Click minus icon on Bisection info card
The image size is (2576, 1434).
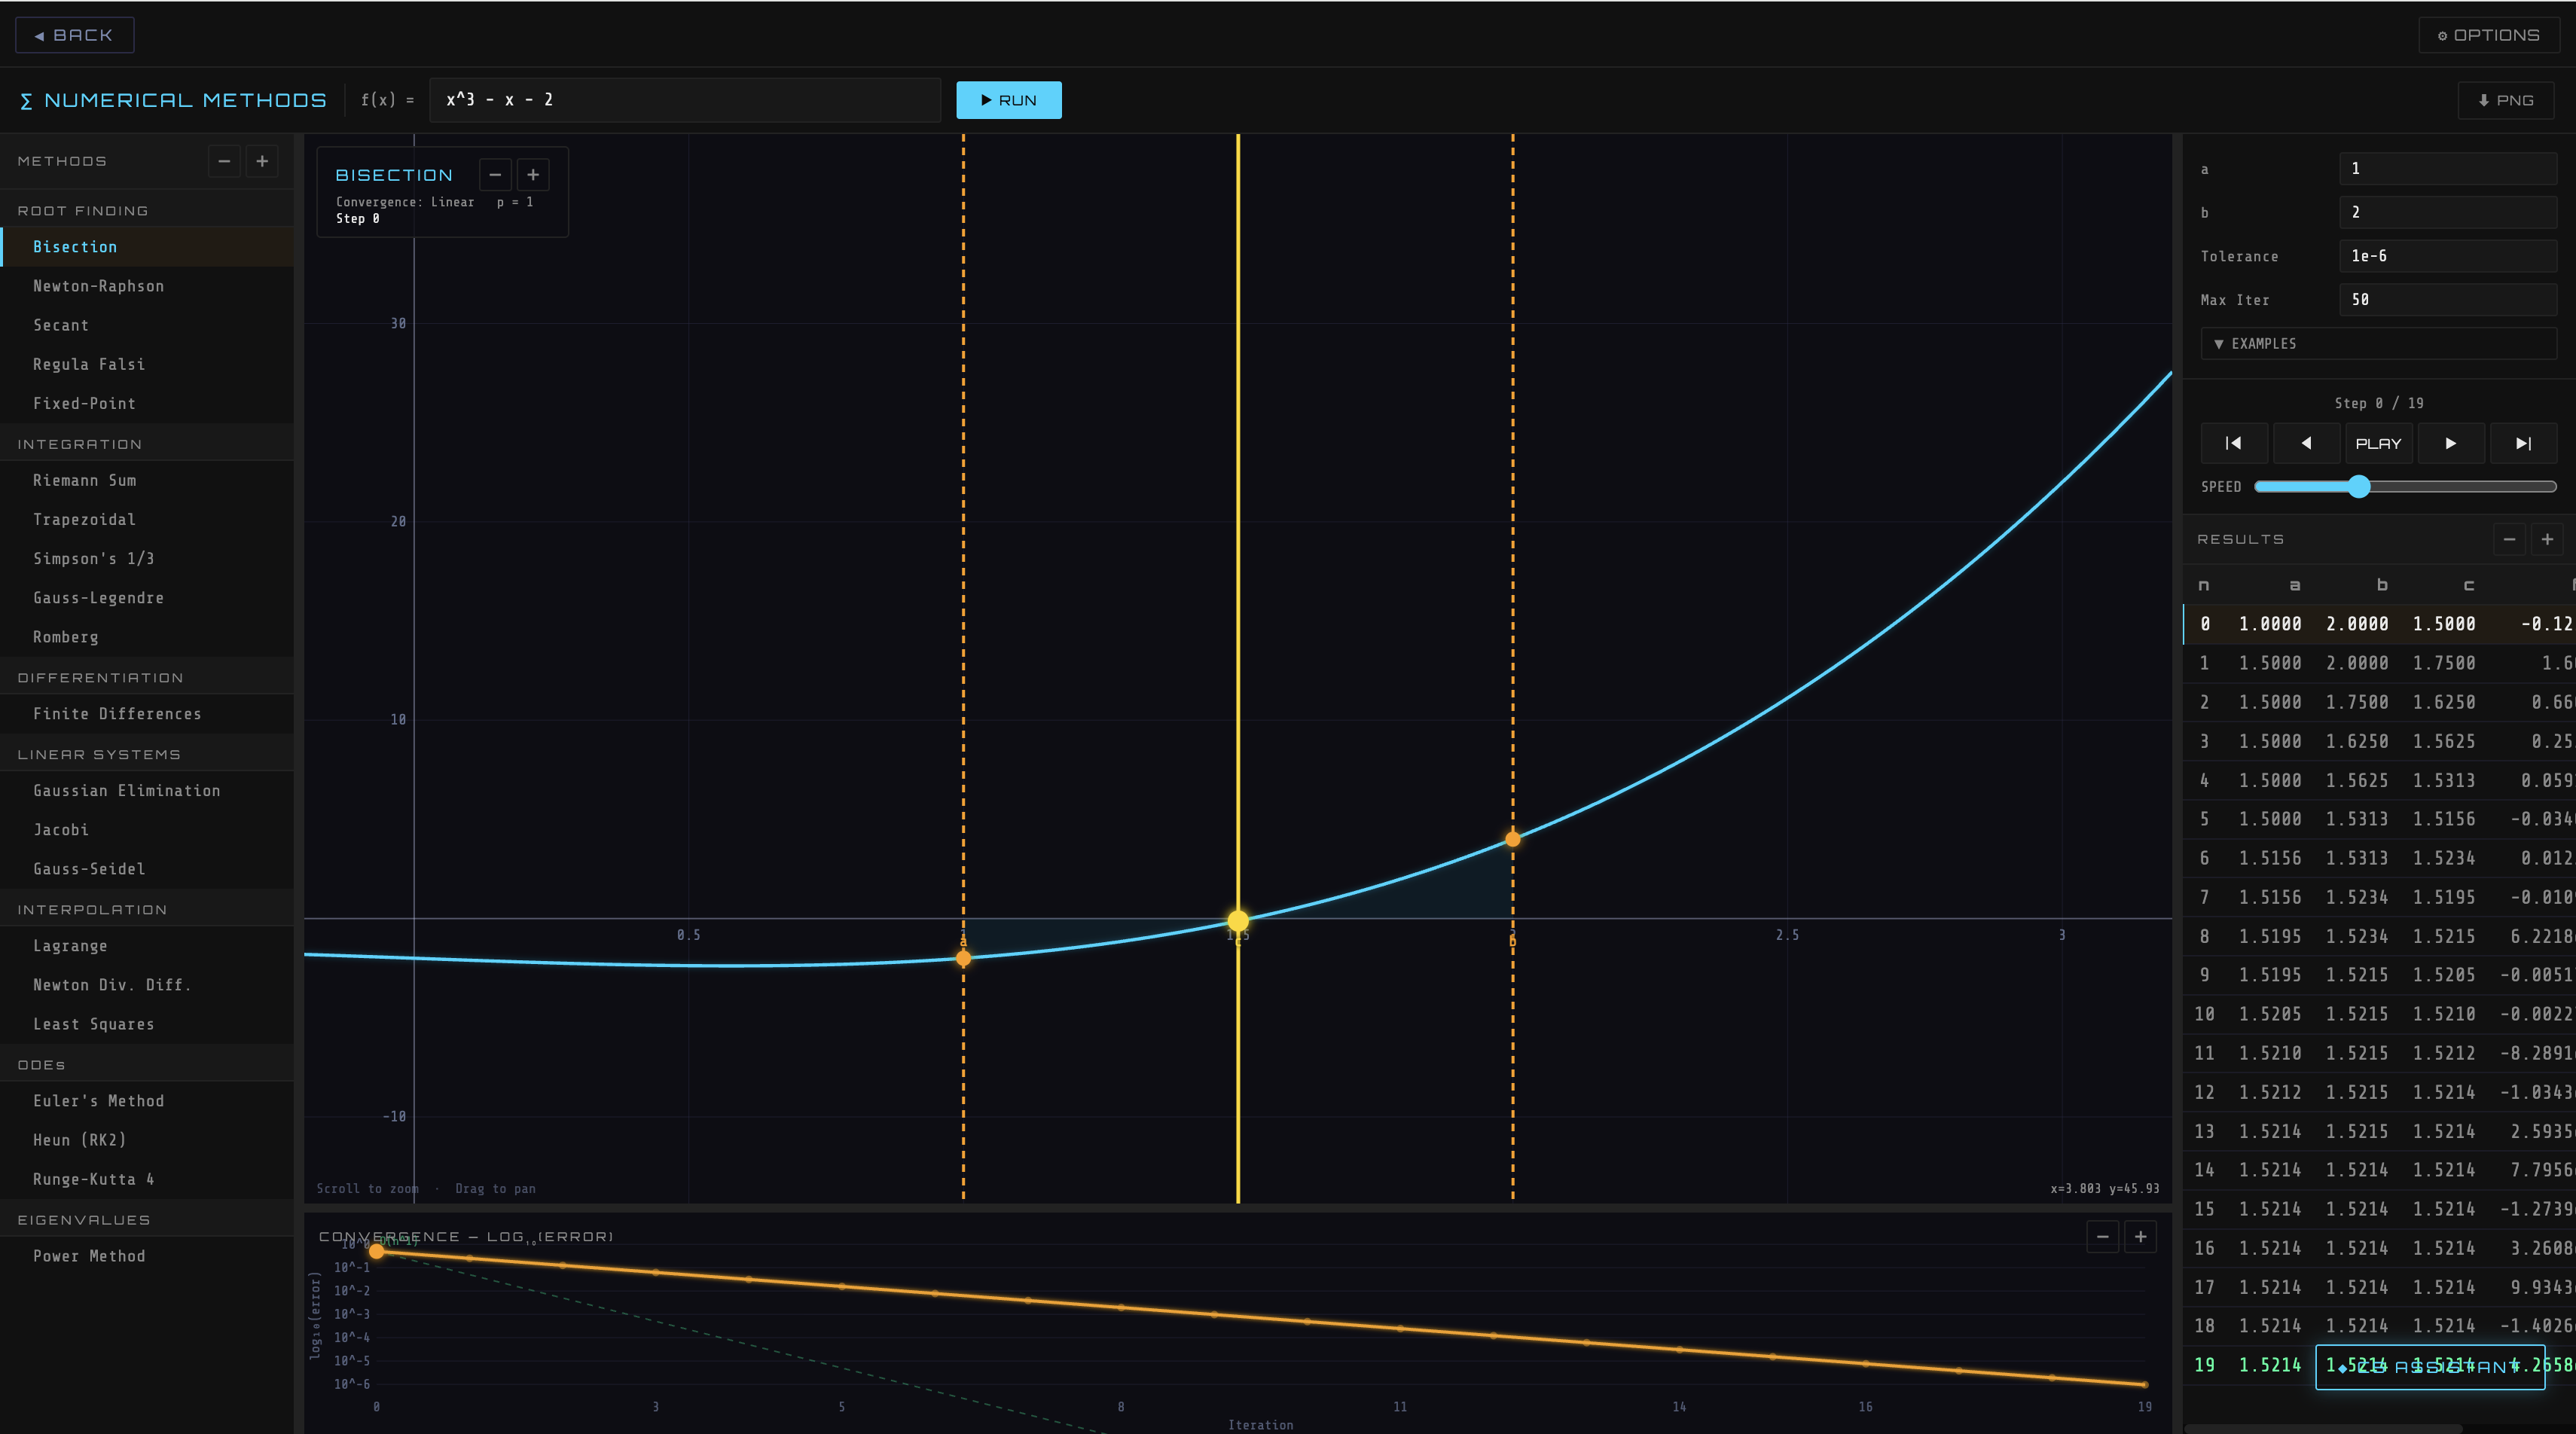[x=495, y=175]
